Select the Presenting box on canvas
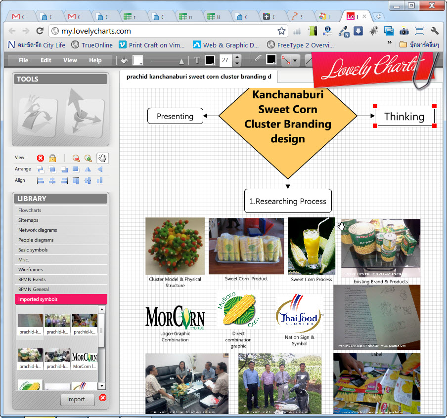The height and width of the screenshot is (418, 447). 175,116
